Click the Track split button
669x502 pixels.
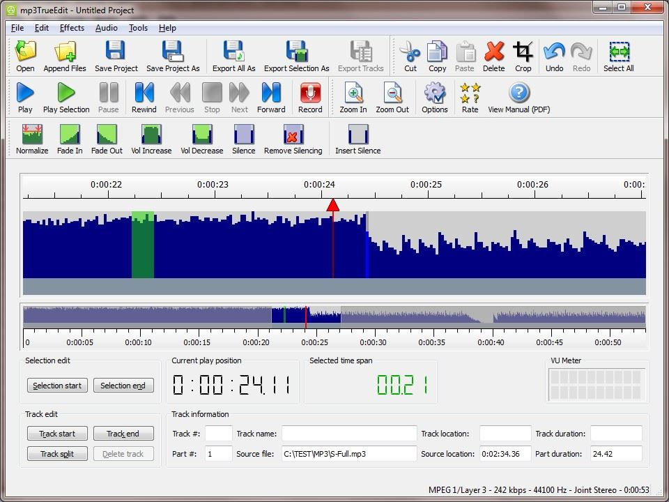pyautogui.click(x=57, y=454)
